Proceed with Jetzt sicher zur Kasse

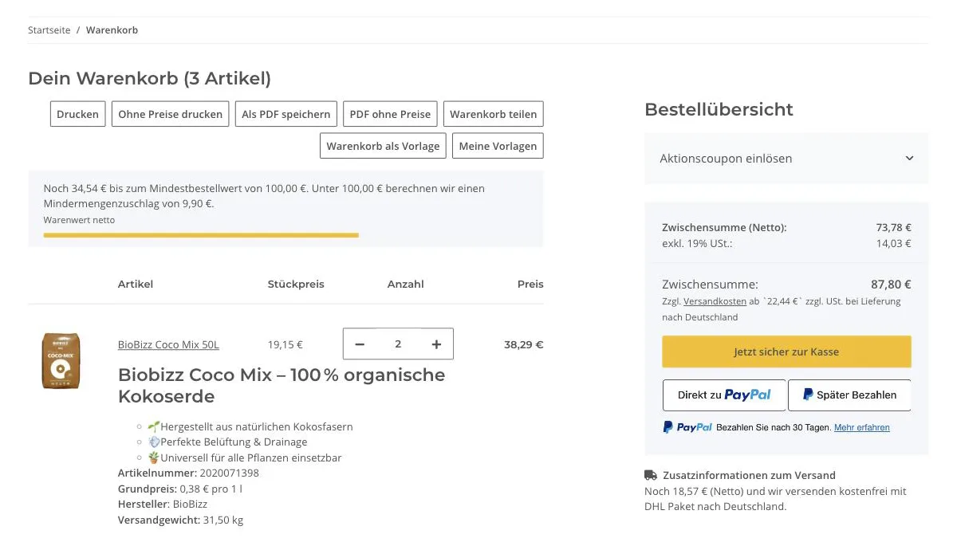tap(786, 351)
